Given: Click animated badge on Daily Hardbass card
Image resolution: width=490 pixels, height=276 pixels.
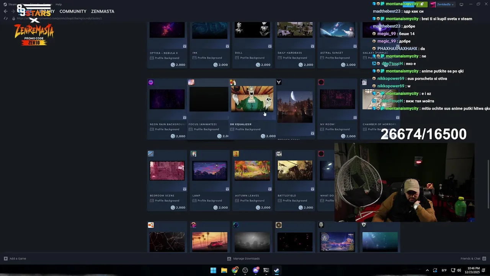Looking at the screenshot, I should [x=312, y=46].
